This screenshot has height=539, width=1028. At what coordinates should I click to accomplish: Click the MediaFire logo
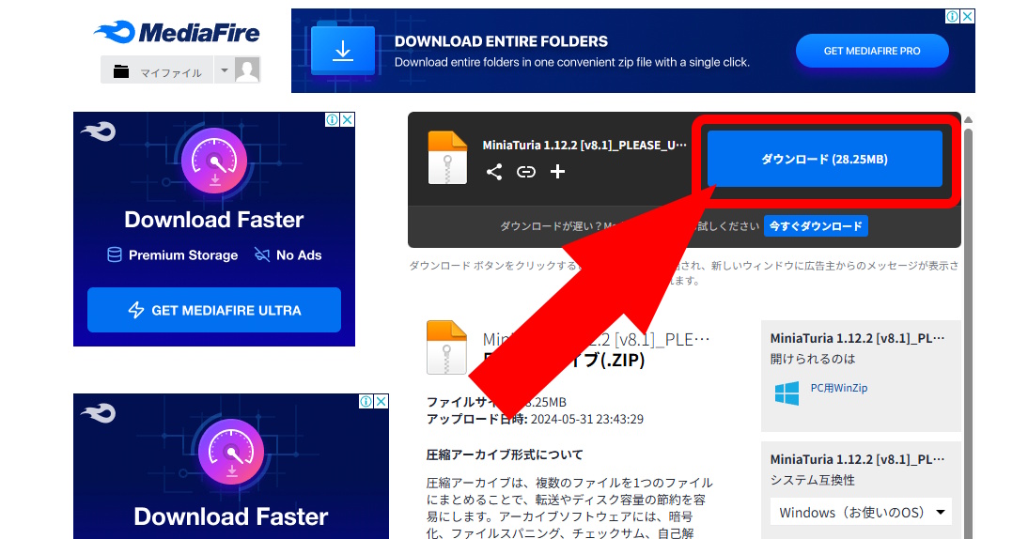coord(177,32)
